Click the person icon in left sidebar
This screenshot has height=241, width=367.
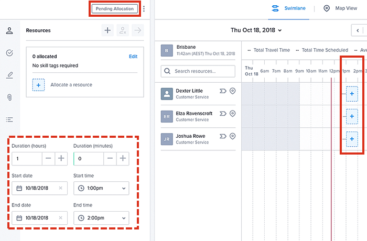9,30
